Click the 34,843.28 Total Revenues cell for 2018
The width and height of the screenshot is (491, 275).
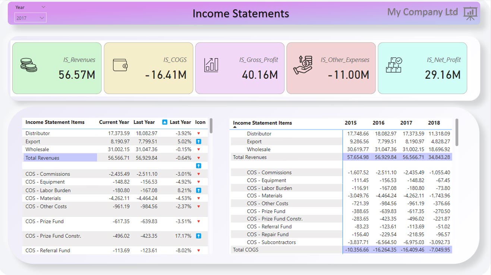click(439, 157)
